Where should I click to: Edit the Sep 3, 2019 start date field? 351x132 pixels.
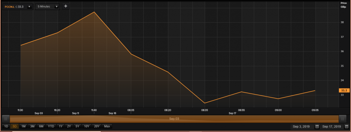tap(303, 127)
